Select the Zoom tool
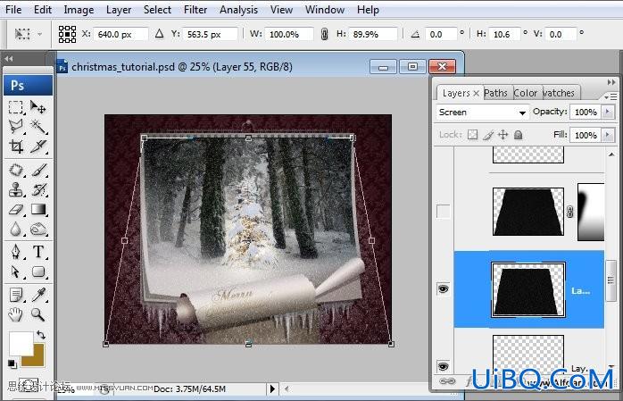 (38, 314)
